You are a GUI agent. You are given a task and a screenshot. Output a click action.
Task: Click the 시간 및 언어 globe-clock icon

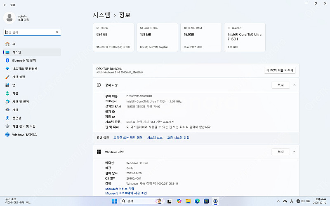7,101
